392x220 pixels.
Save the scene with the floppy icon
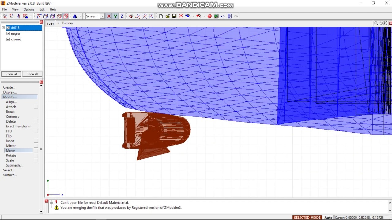(x=174, y=16)
